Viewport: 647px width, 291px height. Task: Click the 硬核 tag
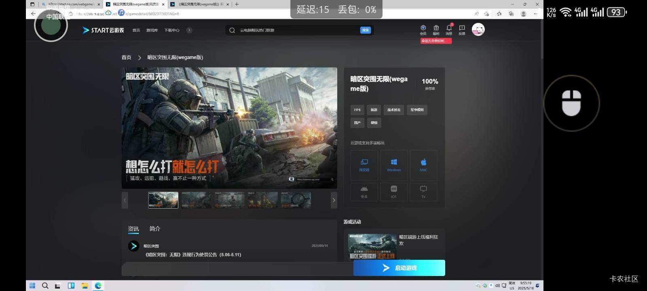click(x=374, y=123)
